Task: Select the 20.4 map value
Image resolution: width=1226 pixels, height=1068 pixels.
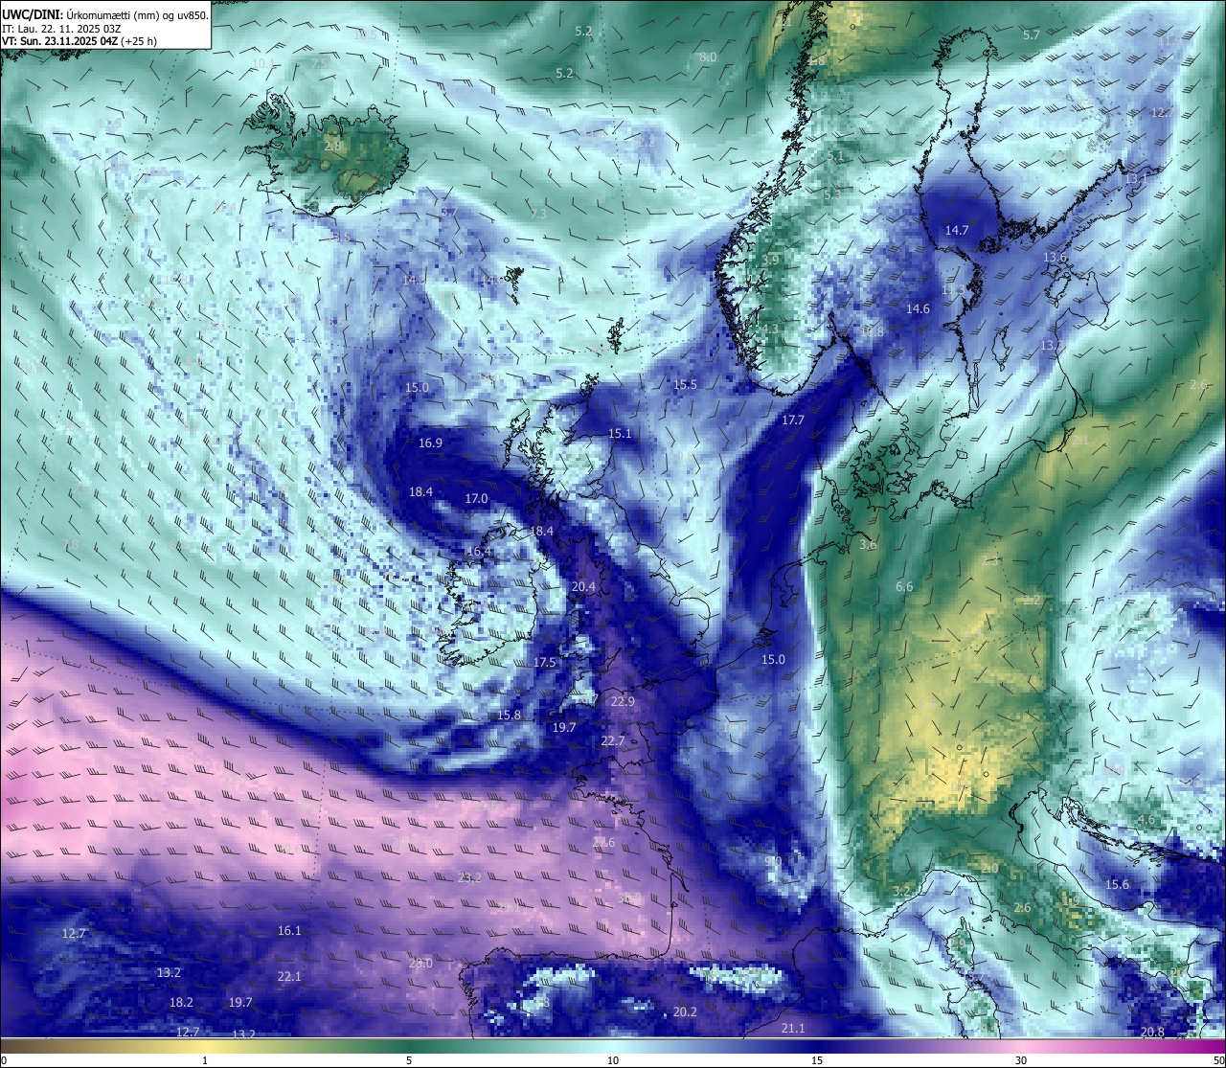Action: (583, 586)
